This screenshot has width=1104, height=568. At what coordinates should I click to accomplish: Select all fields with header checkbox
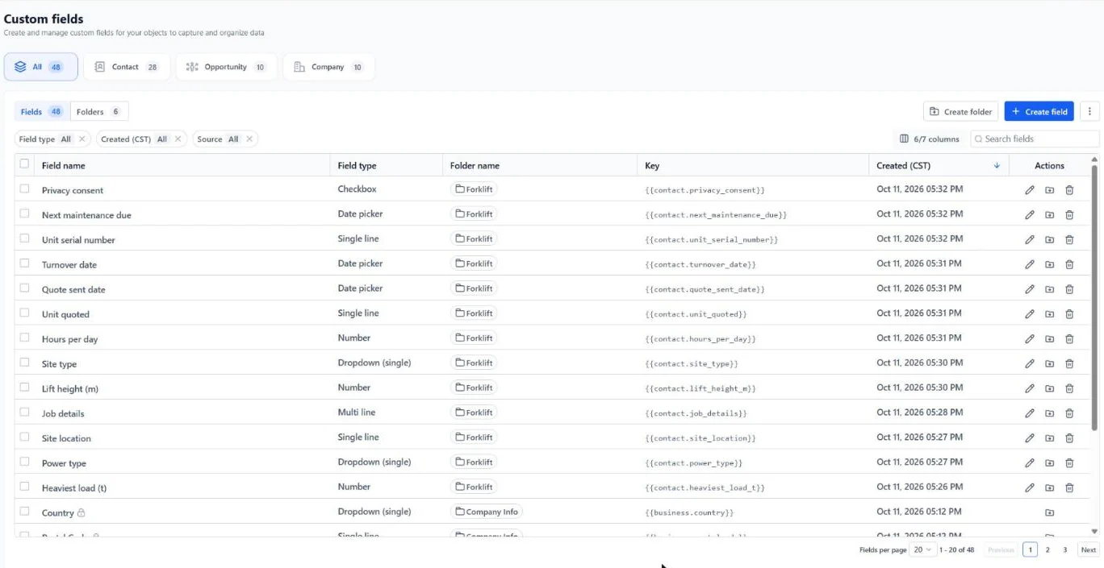tap(24, 164)
